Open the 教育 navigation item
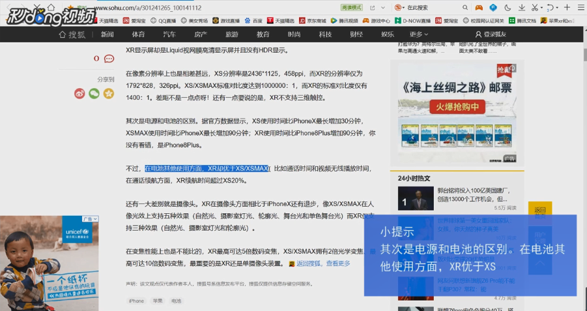 263,35
